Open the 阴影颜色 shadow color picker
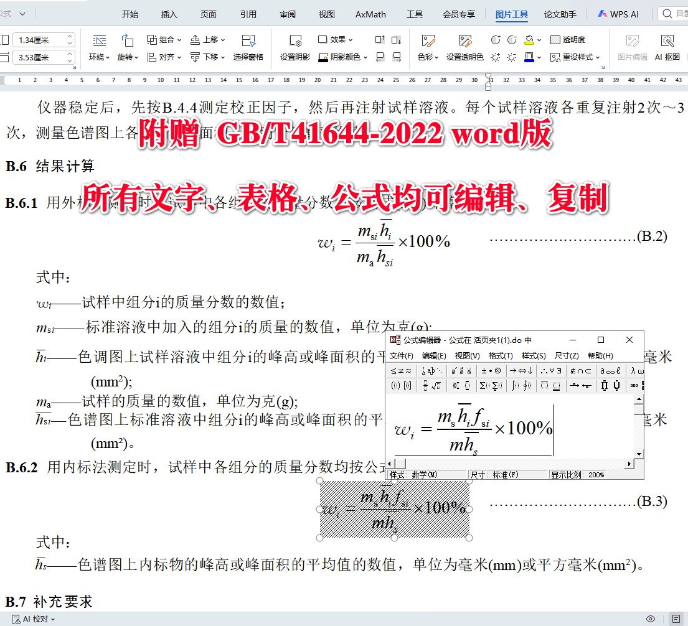Viewport: 688px width, 626px height. click(342, 57)
